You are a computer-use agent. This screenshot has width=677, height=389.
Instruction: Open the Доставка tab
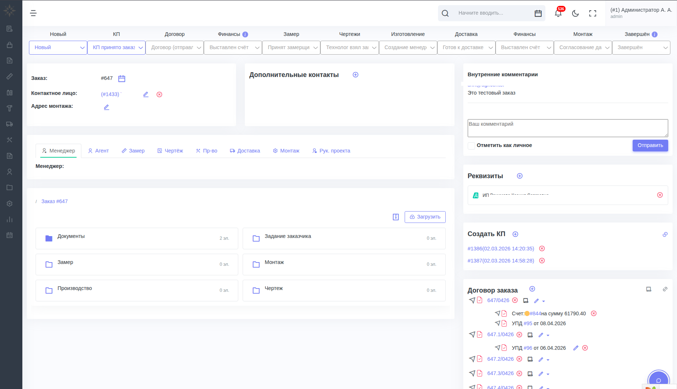click(x=245, y=151)
